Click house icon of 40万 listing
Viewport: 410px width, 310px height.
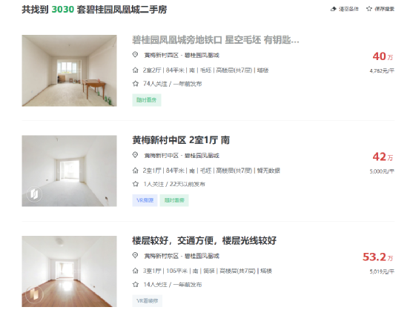[x=135, y=70]
